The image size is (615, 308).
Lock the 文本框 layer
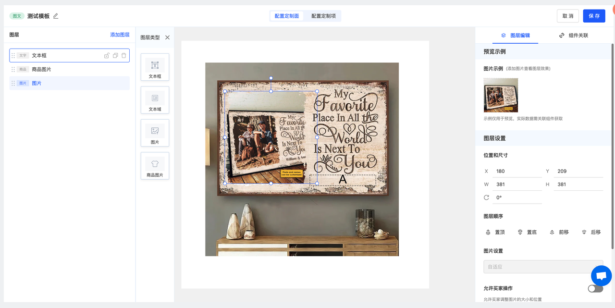click(107, 56)
